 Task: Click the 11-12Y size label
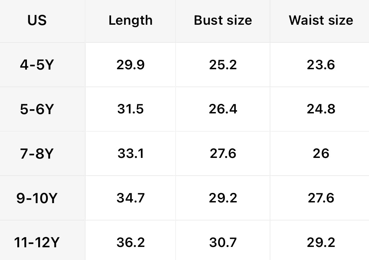36,243
